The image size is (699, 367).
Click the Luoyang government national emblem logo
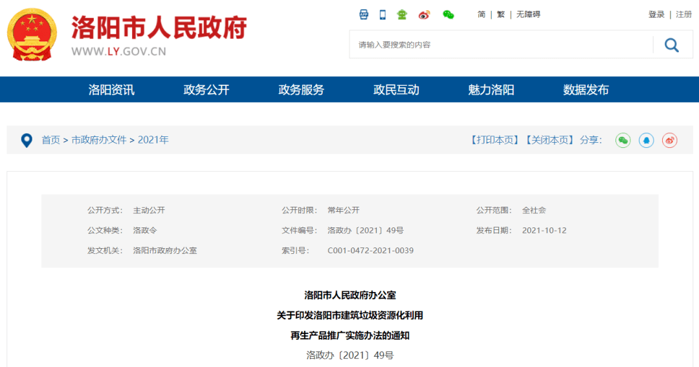(32, 36)
